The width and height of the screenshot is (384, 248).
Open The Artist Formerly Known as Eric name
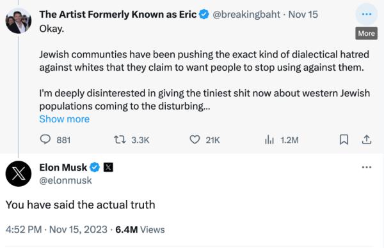(118, 15)
